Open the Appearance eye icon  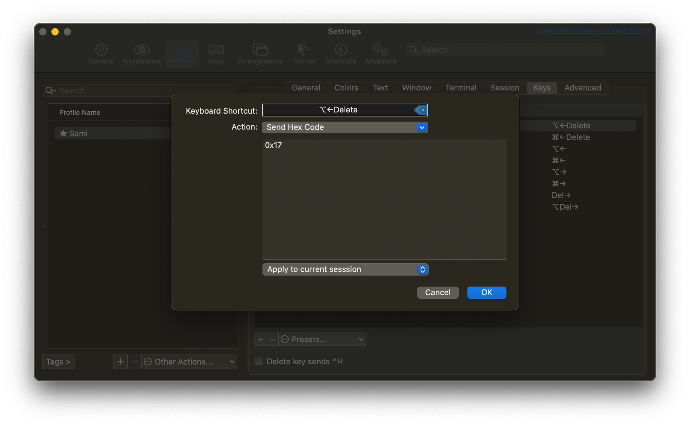coord(141,50)
